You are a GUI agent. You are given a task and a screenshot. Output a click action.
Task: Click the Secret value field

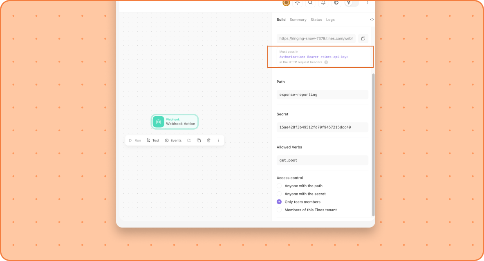tap(322, 127)
